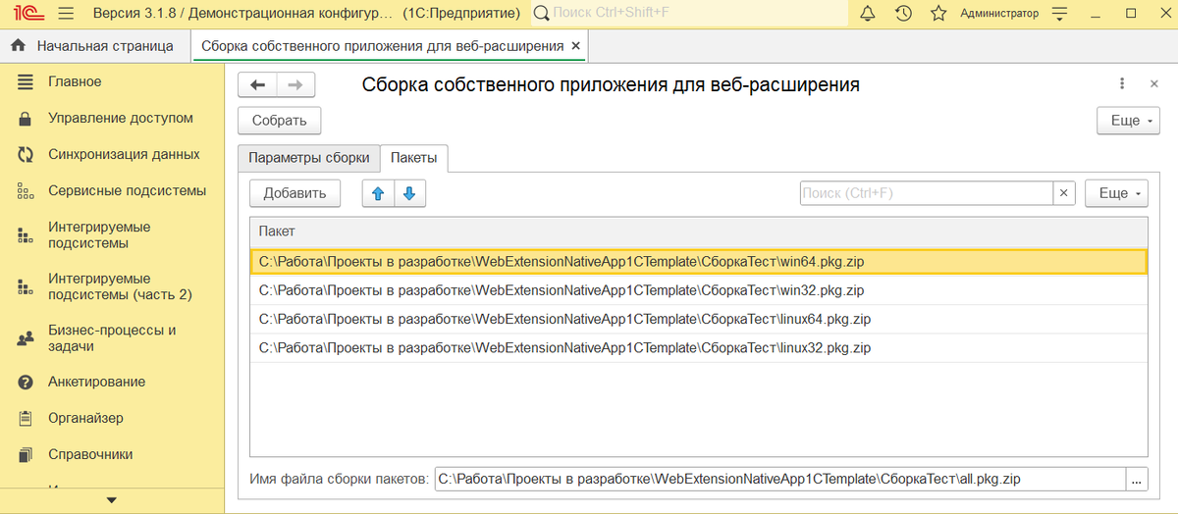Click the Управление доступом lock icon
This screenshot has height=514, width=1178.
tap(26, 118)
